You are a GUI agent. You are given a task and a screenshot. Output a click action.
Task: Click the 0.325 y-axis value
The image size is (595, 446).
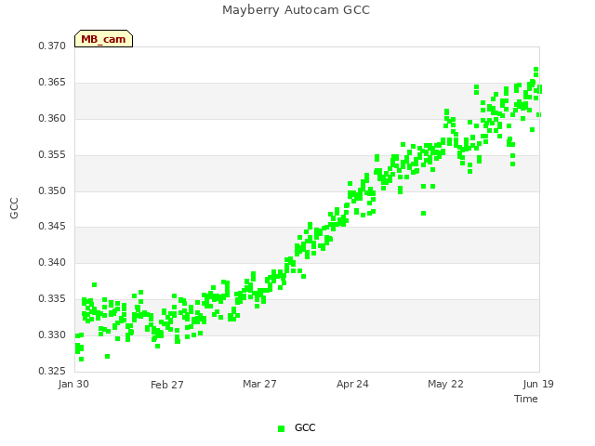[x=52, y=371]
